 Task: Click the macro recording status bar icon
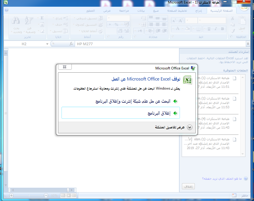234,195
